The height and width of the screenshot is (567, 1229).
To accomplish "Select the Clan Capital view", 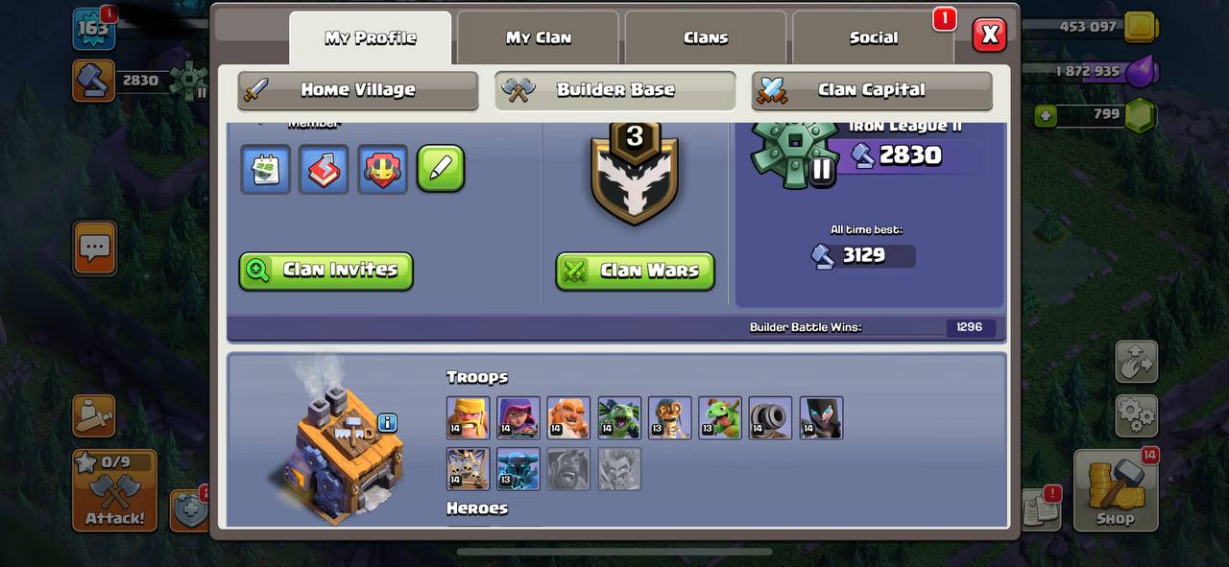I will click(872, 90).
